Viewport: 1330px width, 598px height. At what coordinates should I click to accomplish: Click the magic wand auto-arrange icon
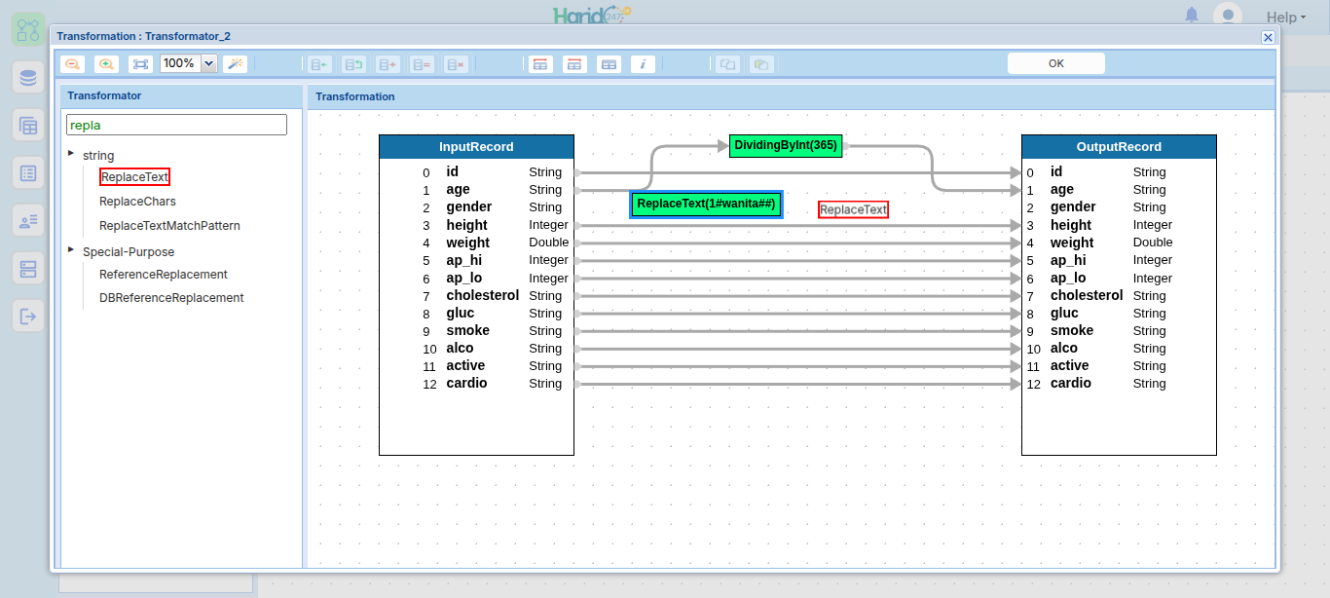coord(235,63)
